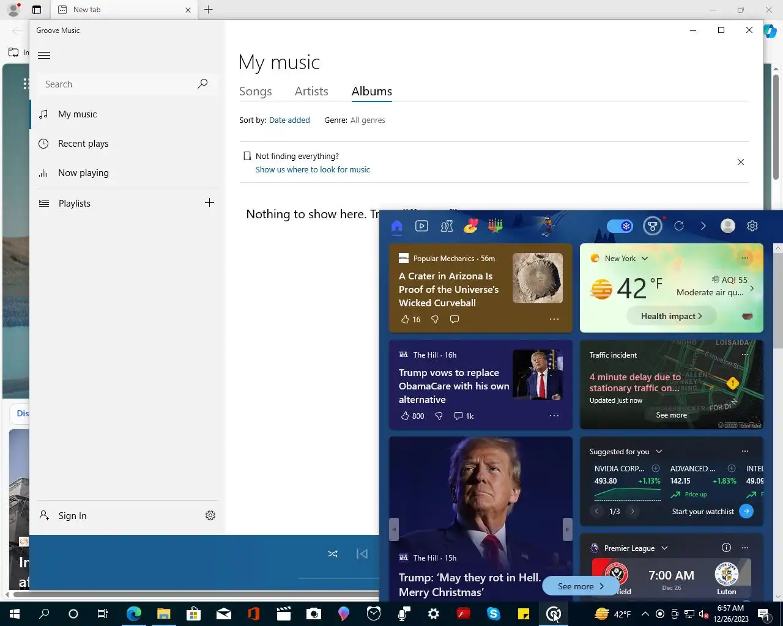Skip to the previous track
Screen dimensions: 783x626
coord(362,554)
